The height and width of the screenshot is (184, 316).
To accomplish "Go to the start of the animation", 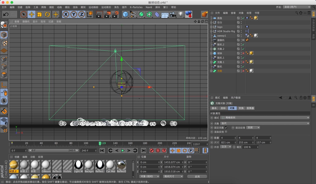I will [x=102, y=151].
